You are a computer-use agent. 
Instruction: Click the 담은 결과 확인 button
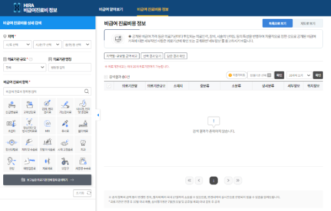176,56
